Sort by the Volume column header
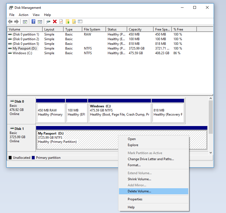 point(25,29)
